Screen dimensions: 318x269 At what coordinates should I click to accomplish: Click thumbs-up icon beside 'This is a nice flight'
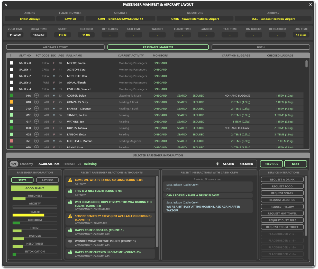point(70,191)
